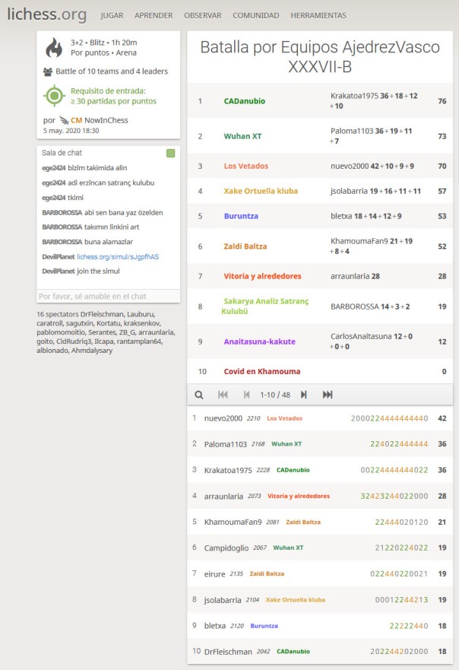The width and height of the screenshot is (459, 670).
Task: Open the CADanubio team in rank one
Action: point(245,101)
